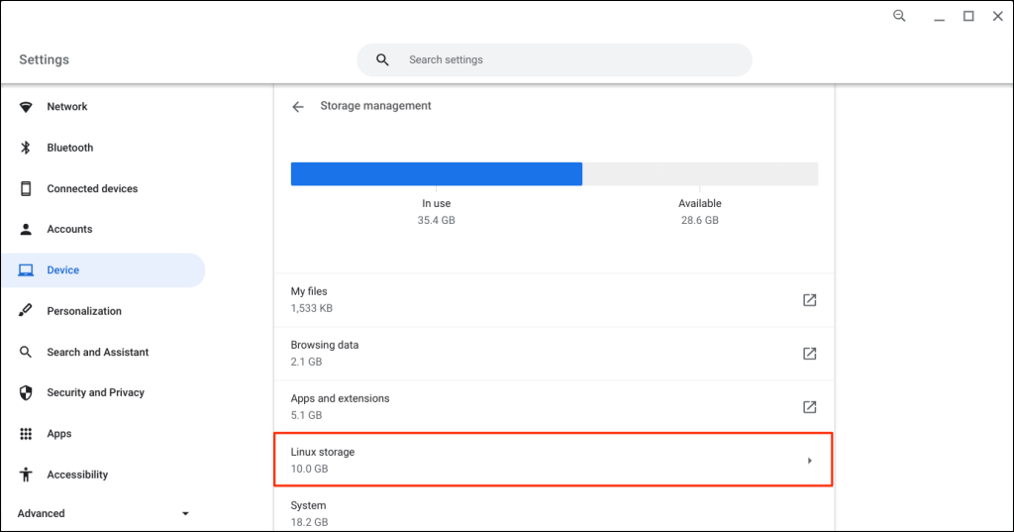
Task: Expand the Advanced settings section
Action: coord(184,513)
